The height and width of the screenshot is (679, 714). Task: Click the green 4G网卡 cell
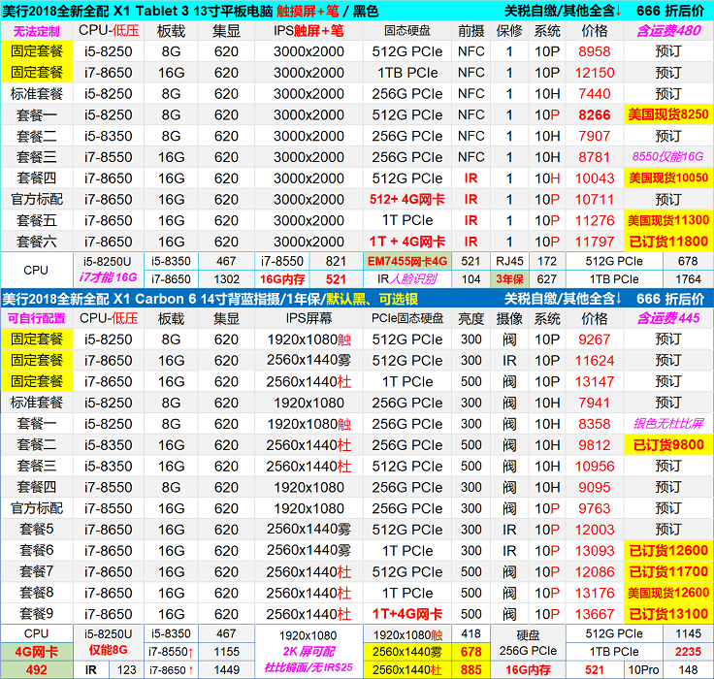pyautogui.click(x=36, y=651)
